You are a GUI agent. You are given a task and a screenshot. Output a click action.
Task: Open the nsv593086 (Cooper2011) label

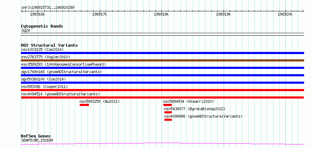tap(44, 87)
